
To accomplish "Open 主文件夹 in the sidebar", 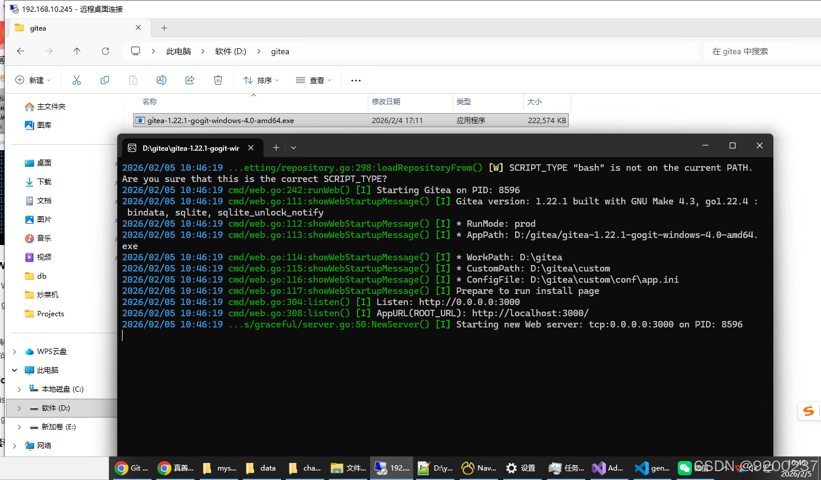I will pyautogui.click(x=45, y=107).
